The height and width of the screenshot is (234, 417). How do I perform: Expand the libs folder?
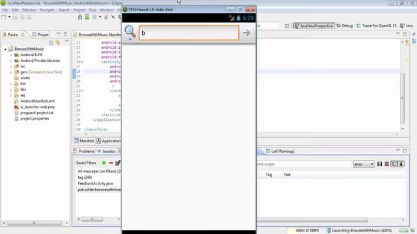11,90
